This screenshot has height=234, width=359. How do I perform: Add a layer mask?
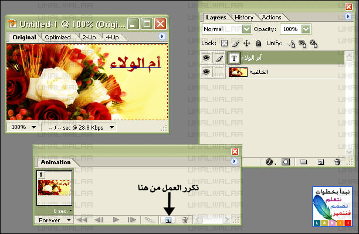click(x=286, y=162)
